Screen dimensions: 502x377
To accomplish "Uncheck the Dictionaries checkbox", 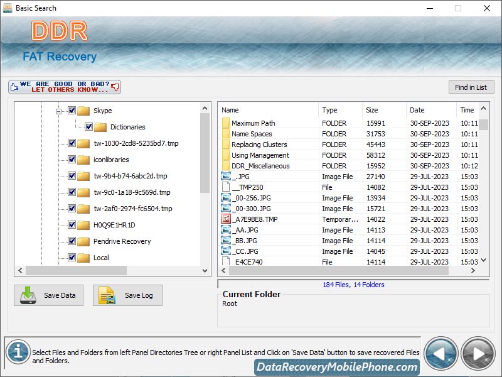I will 88,126.
